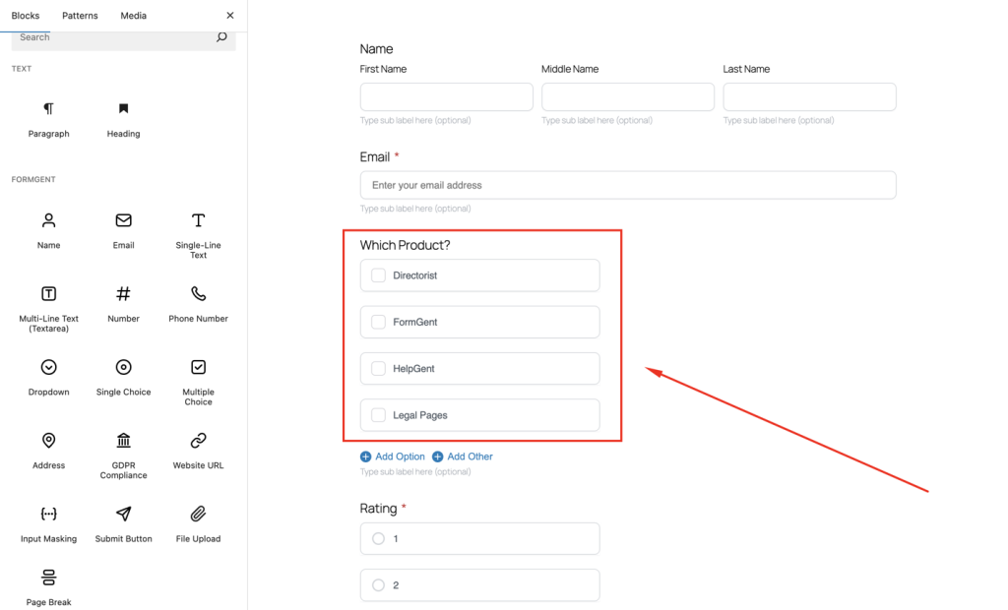Switch to the Media tab

133,16
